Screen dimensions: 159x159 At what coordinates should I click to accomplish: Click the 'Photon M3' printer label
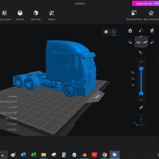[x=8, y=102]
